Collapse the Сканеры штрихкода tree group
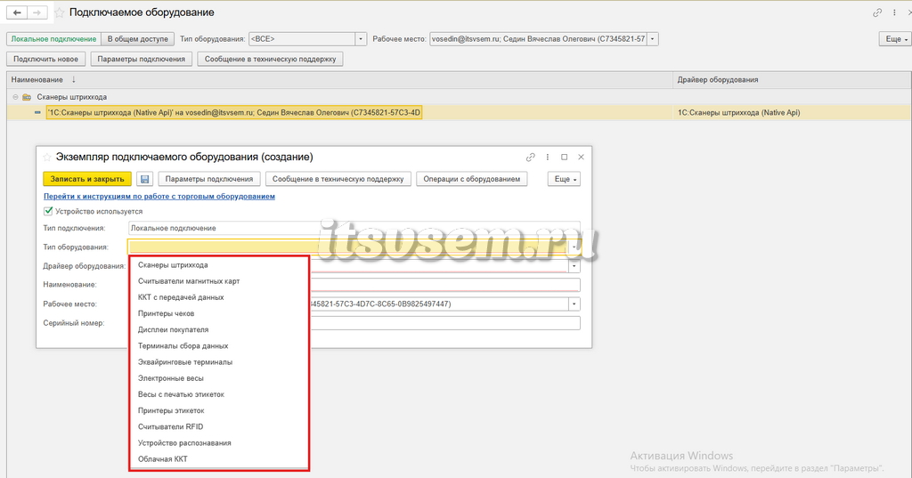Image resolution: width=912 pixels, height=478 pixels. tap(15, 97)
